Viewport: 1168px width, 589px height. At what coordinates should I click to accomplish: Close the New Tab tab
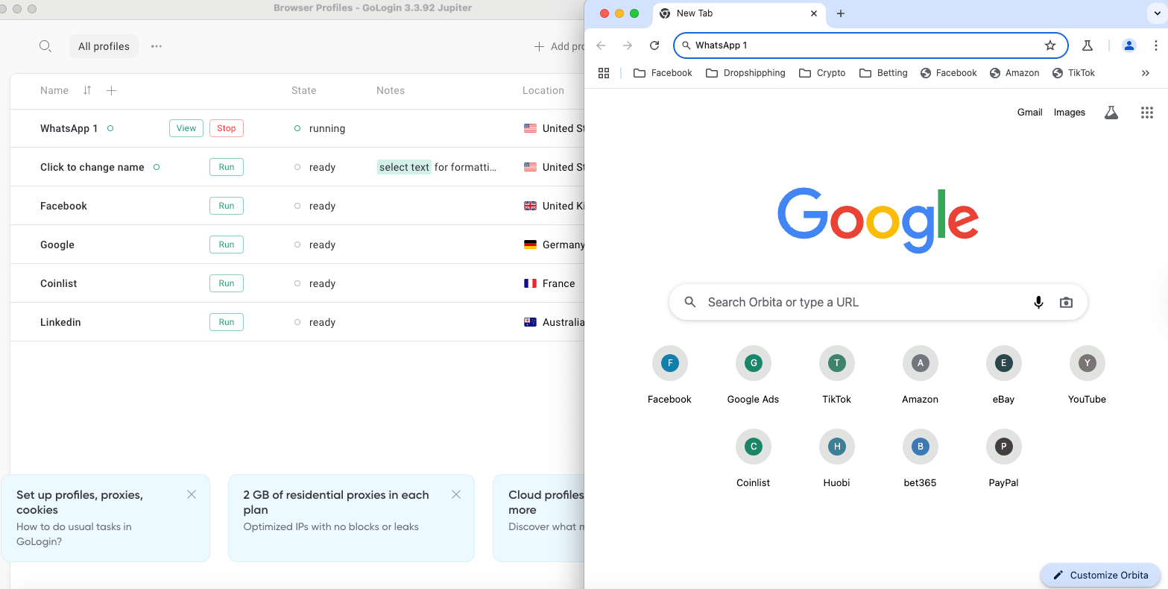814,13
